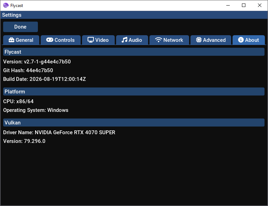Collapse the Platform section header
This screenshot has height=206, width=268.
pos(134,92)
